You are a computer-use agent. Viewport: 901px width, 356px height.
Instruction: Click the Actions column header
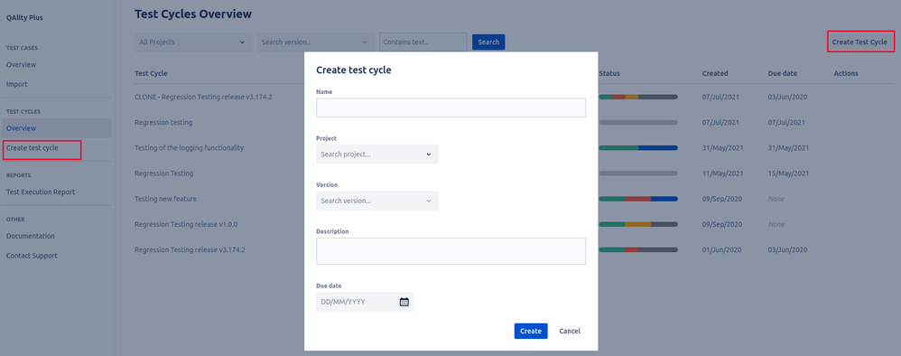click(x=846, y=73)
